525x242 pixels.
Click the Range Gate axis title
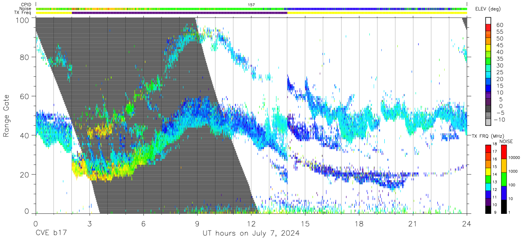(6, 116)
